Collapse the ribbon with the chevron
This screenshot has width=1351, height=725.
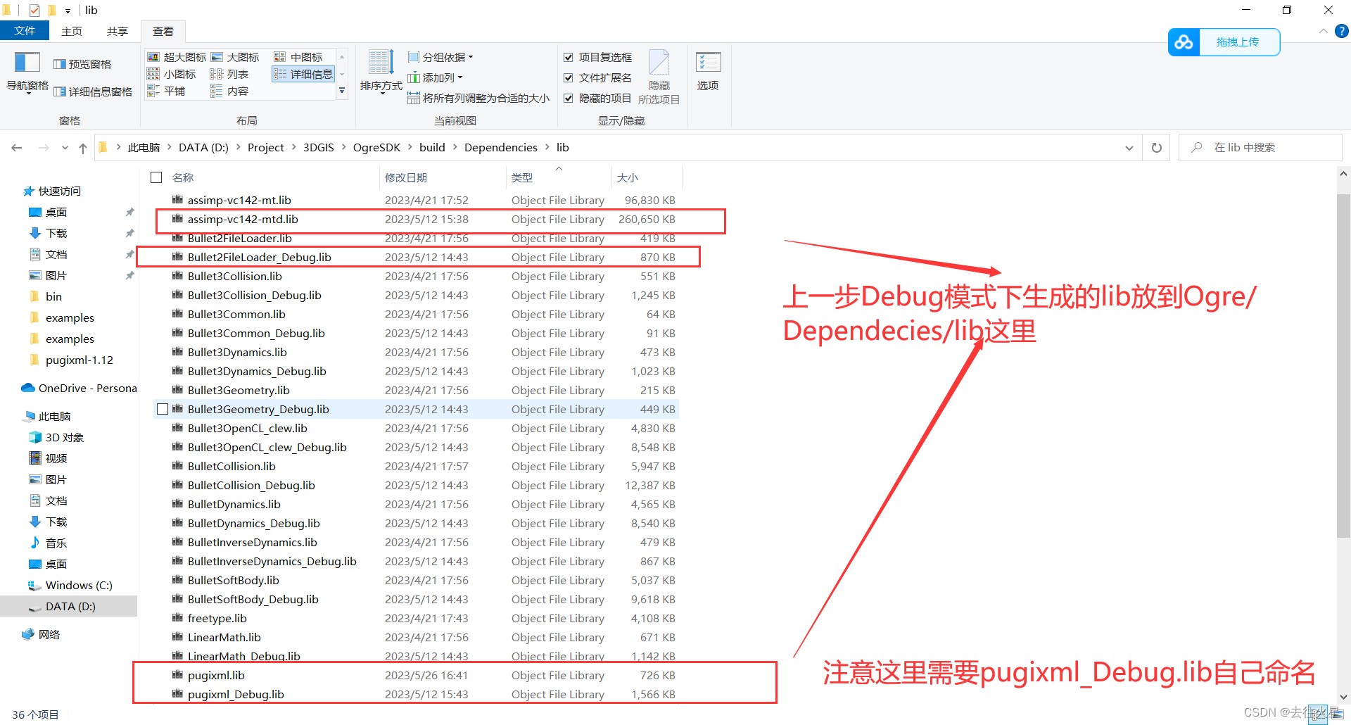1323,31
